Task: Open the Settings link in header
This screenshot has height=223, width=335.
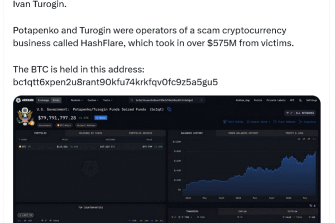Action: tap(310, 100)
